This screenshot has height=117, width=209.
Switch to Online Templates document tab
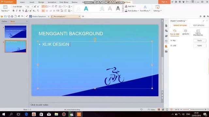pos(39,17)
